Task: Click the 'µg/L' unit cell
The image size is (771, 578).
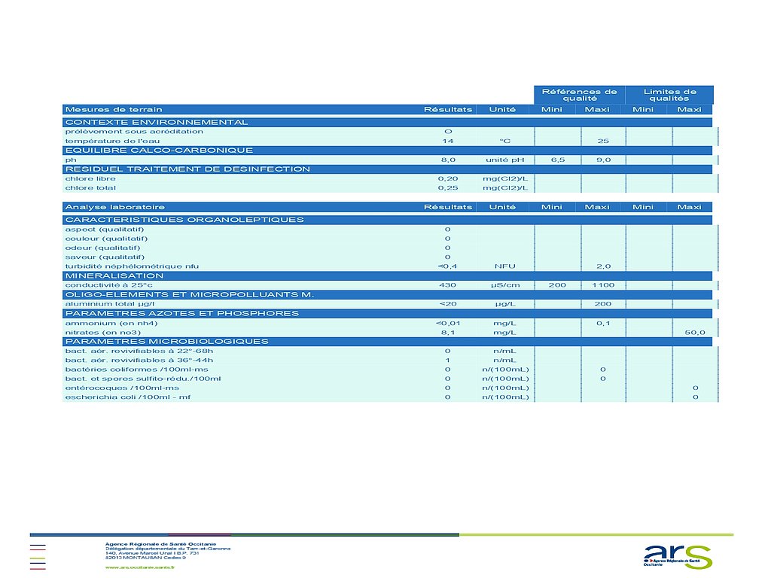Action: coord(505,304)
